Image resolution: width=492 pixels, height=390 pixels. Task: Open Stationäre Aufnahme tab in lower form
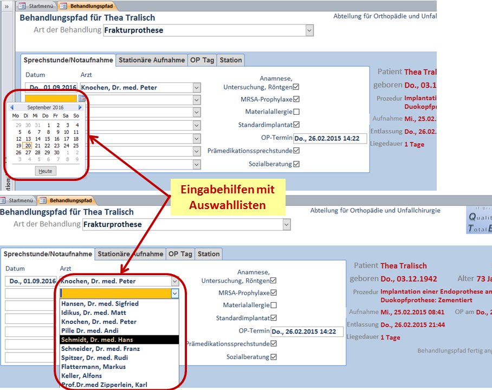pos(130,254)
